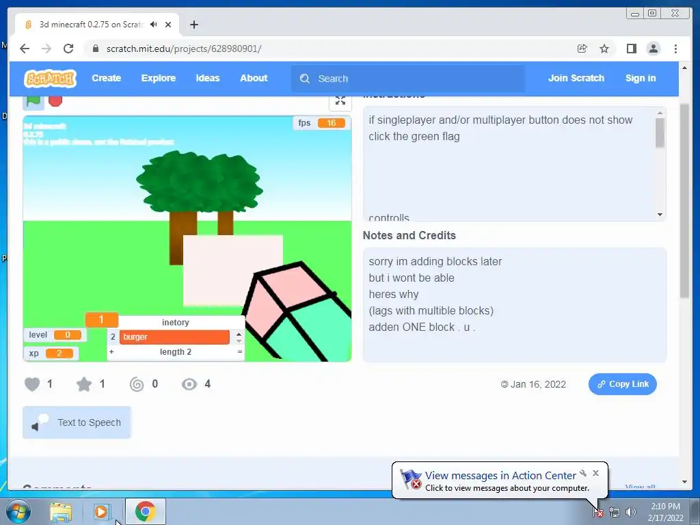Click the magnifier search icon
Image resolution: width=700 pixels, height=525 pixels.
pos(305,79)
